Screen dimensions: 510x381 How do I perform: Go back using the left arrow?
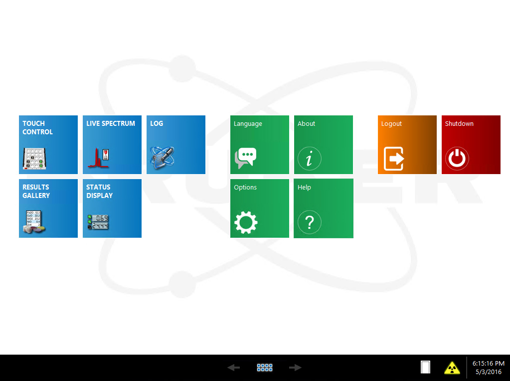[x=233, y=368]
